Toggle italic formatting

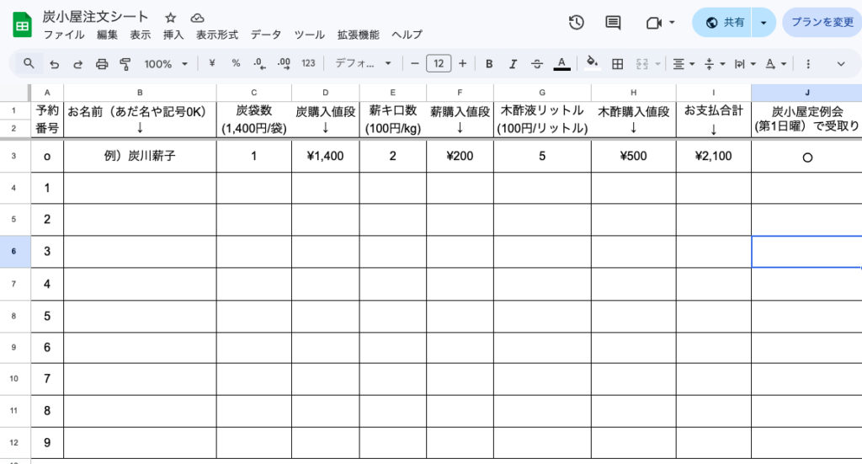[x=513, y=64]
